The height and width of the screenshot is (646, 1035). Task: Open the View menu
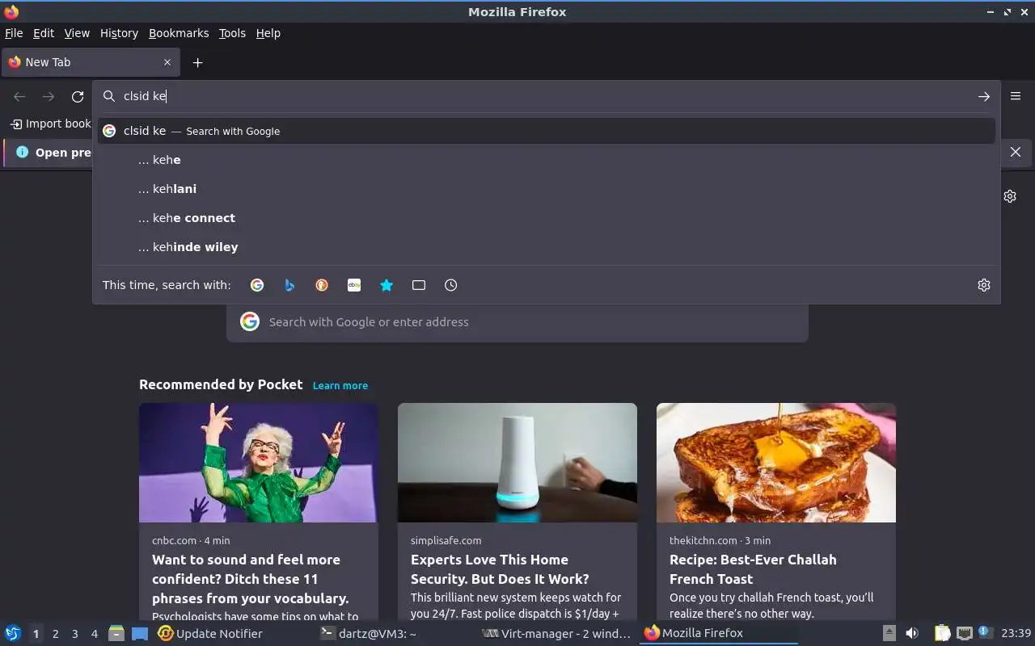77,33
